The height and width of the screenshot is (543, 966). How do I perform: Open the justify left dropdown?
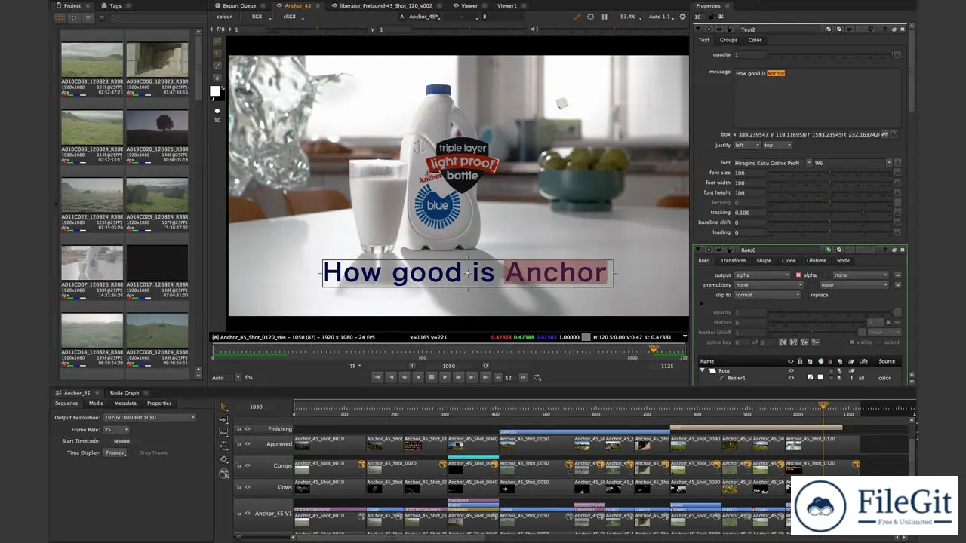pos(747,145)
